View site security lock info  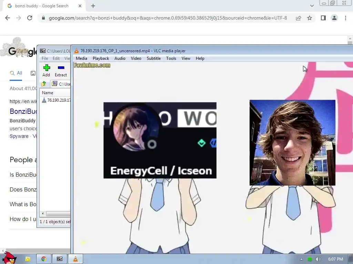43,18
